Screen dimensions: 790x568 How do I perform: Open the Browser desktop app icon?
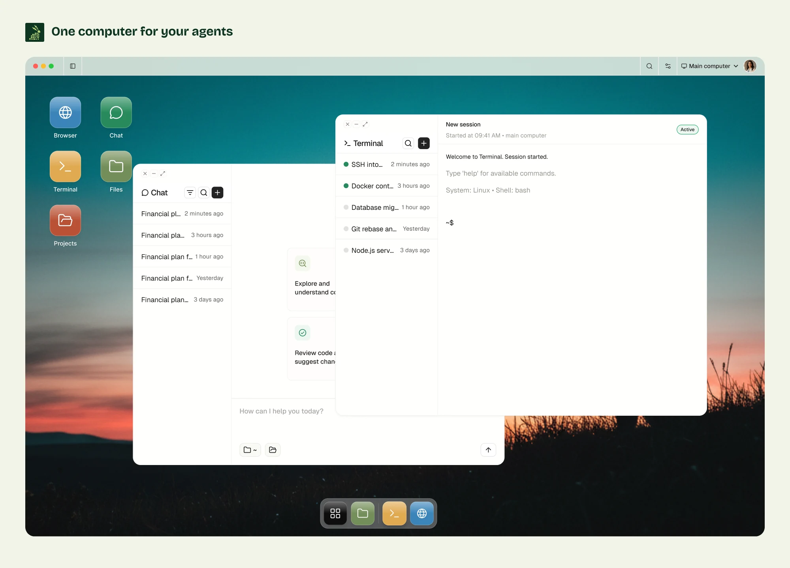[x=65, y=112]
